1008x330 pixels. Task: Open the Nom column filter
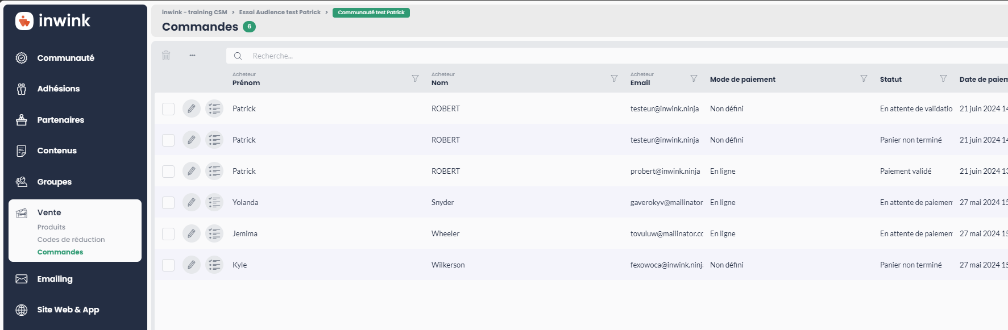click(x=614, y=78)
